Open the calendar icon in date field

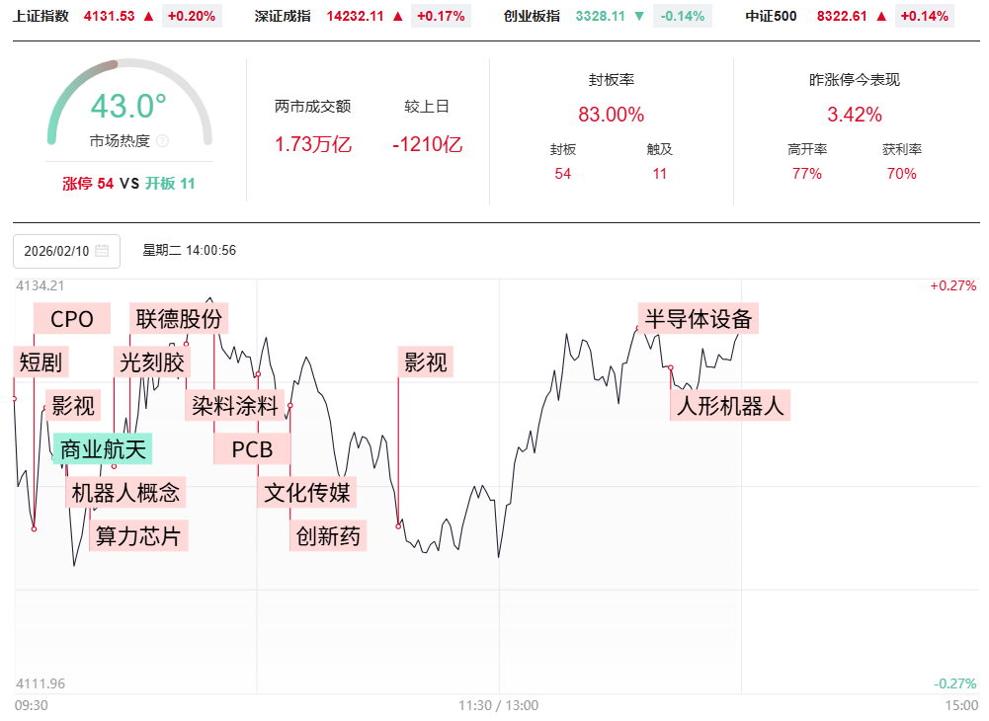coord(102,251)
